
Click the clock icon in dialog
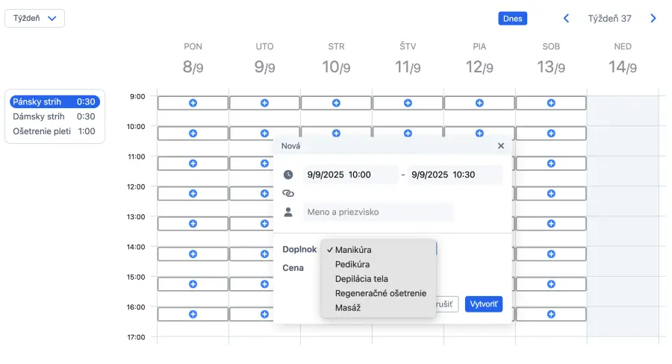(288, 175)
